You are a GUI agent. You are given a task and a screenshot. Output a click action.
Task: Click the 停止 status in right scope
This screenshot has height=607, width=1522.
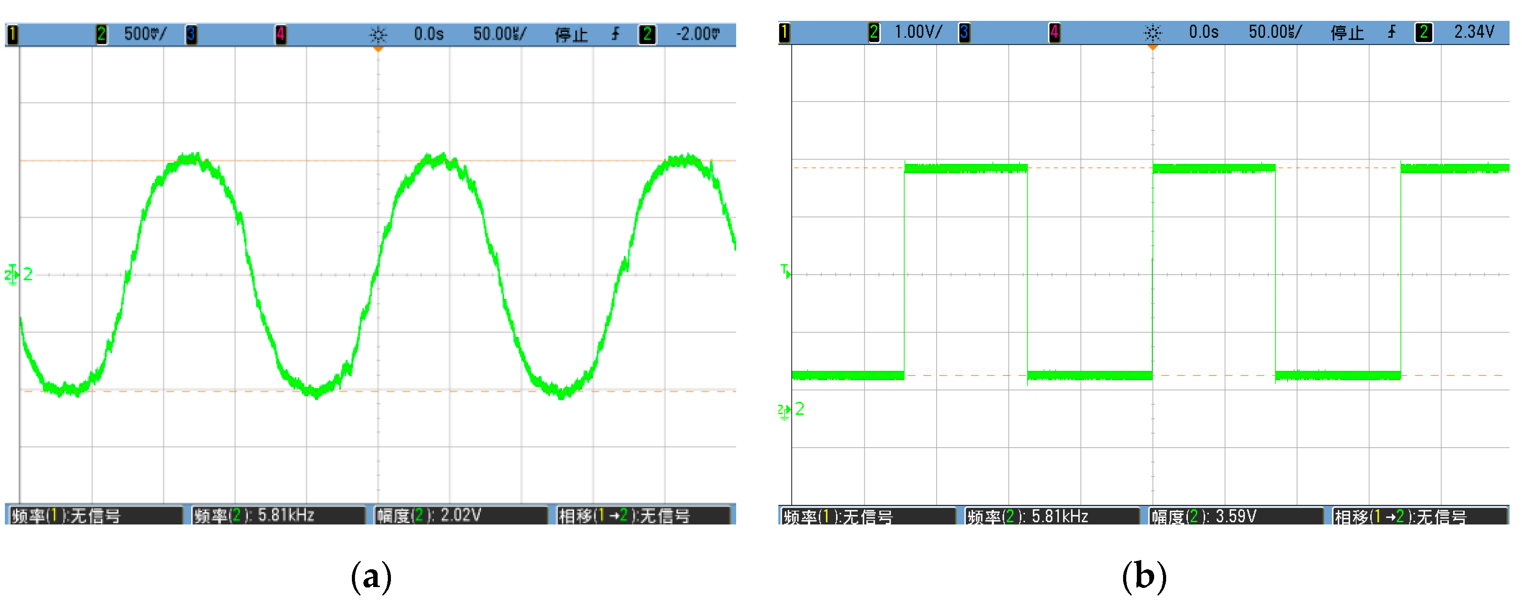coord(1347,32)
